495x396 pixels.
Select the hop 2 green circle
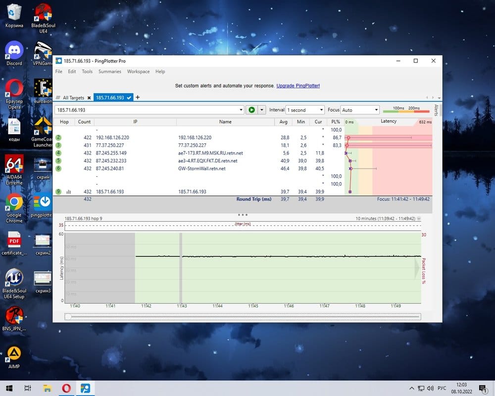[x=58, y=138]
